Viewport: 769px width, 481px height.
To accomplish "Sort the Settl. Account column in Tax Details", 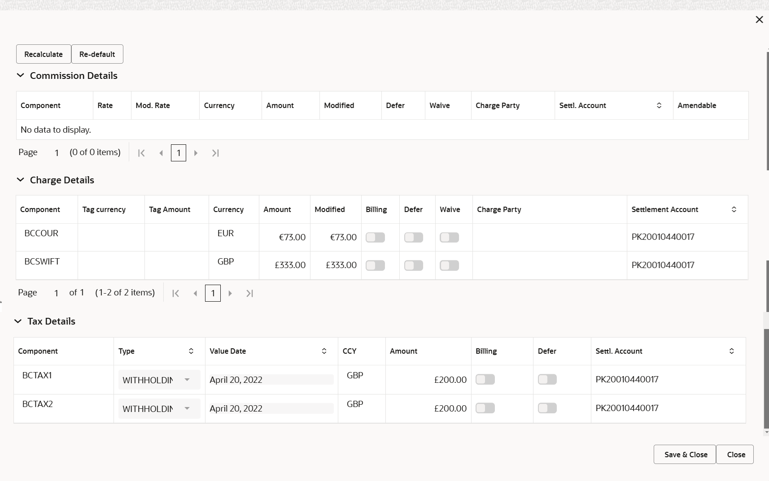I will (x=731, y=351).
